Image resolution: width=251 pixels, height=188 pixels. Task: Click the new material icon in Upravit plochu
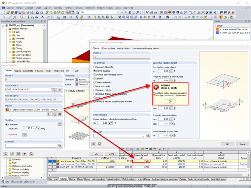[x=54, y=114]
